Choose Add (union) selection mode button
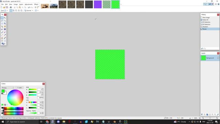Image resolution: width=220 pixels, height=124 pixels. (13, 11)
